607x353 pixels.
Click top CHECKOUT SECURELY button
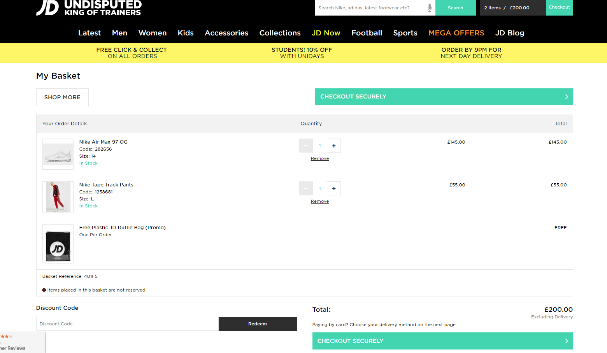coord(444,97)
